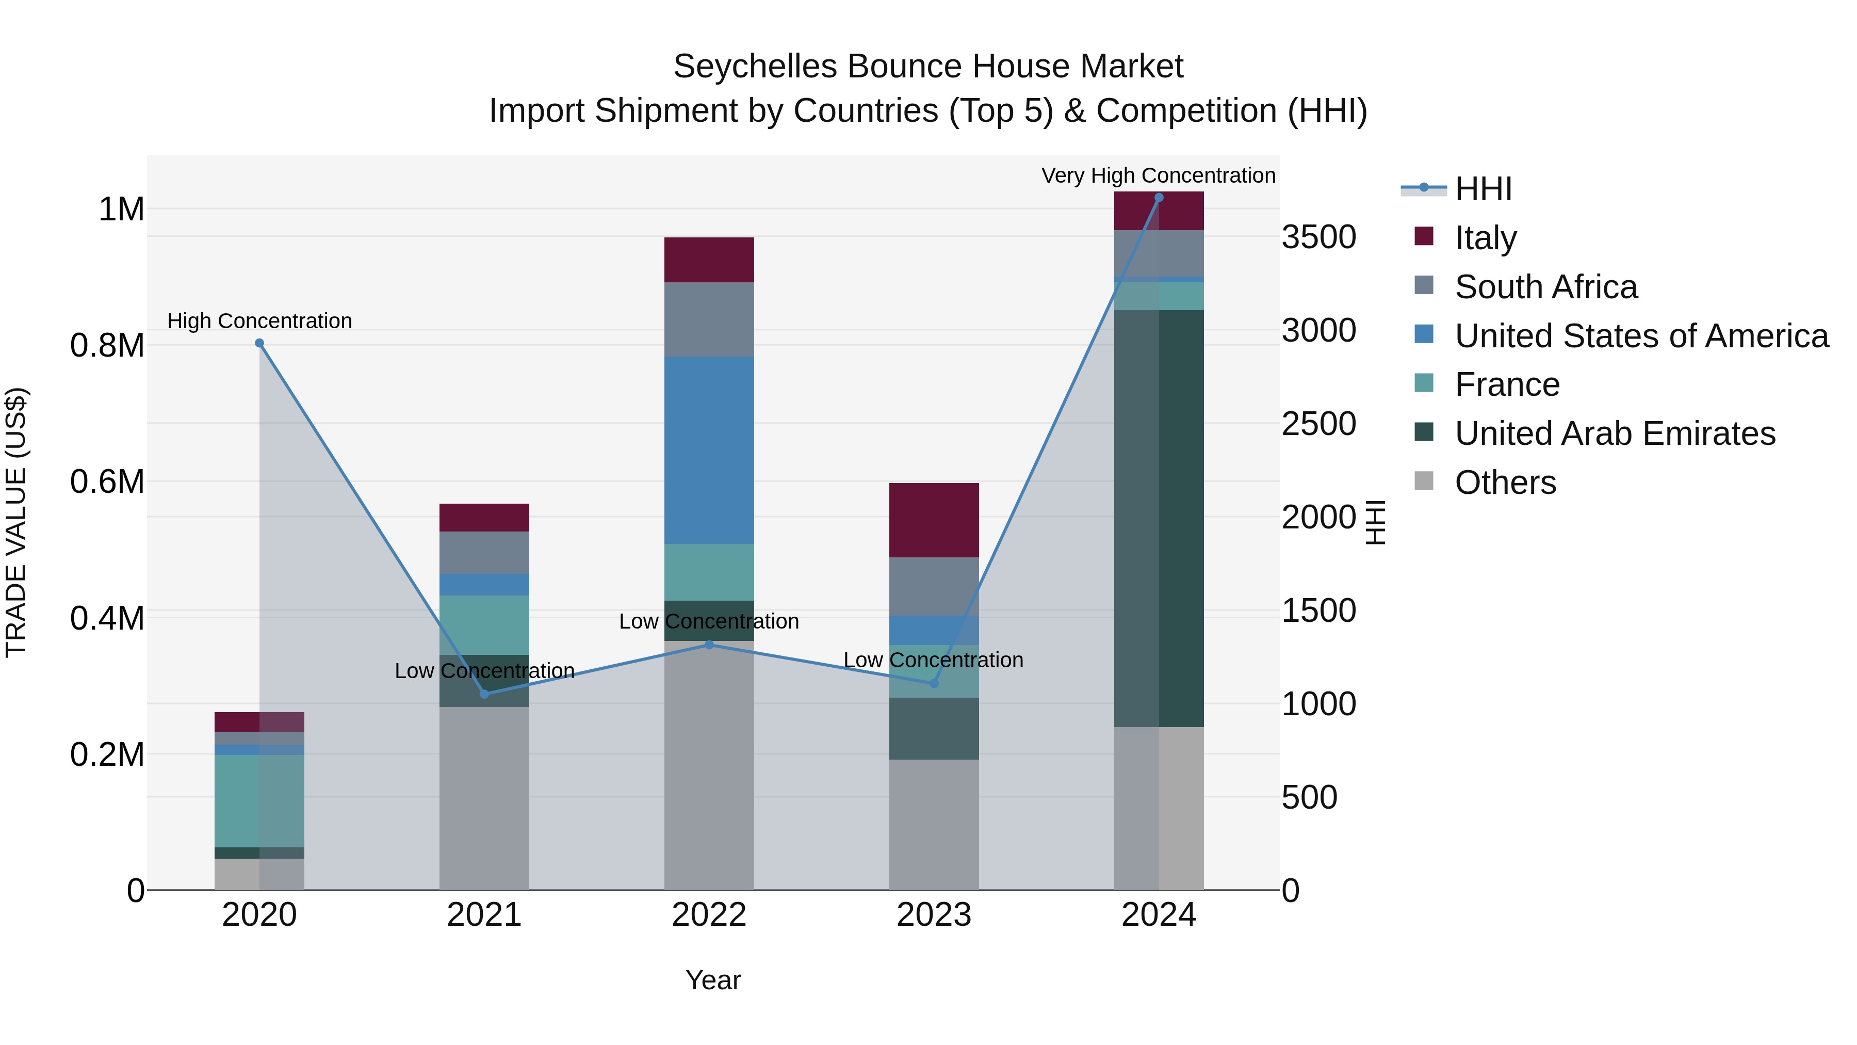
Task: Click the 2000 HHI axis tick
Action: 1319,517
